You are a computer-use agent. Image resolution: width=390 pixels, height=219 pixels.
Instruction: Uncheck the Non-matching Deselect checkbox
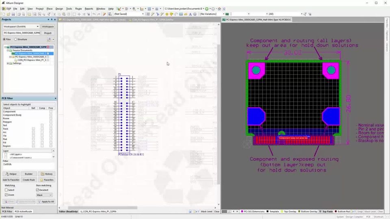pyautogui.click(x=37, y=190)
